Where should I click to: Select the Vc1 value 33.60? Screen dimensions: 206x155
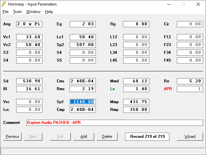point(29,37)
